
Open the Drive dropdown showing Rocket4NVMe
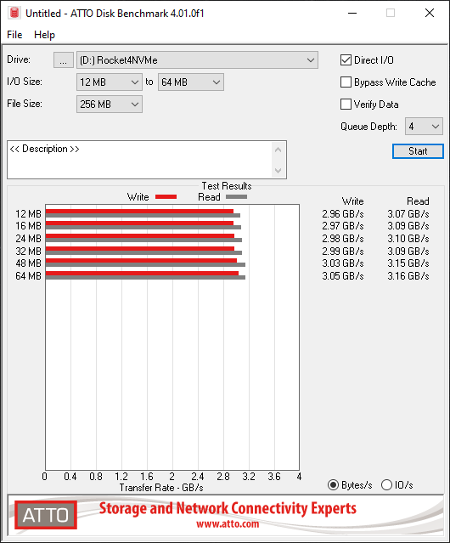click(x=197, y=60)
